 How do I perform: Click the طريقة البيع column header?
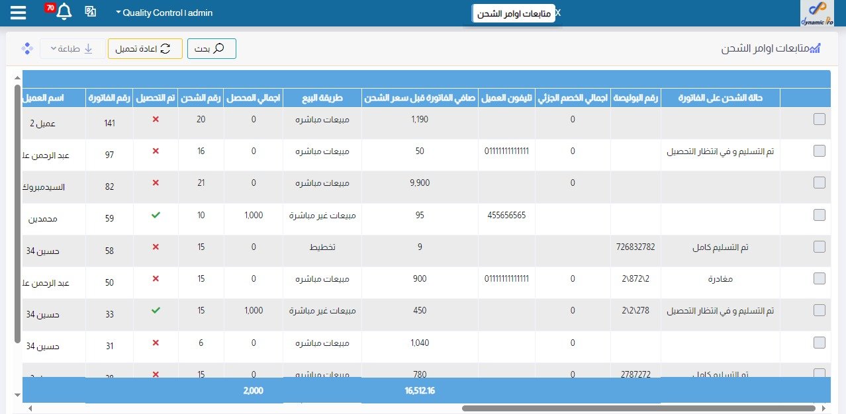click(x=322, y=98)
